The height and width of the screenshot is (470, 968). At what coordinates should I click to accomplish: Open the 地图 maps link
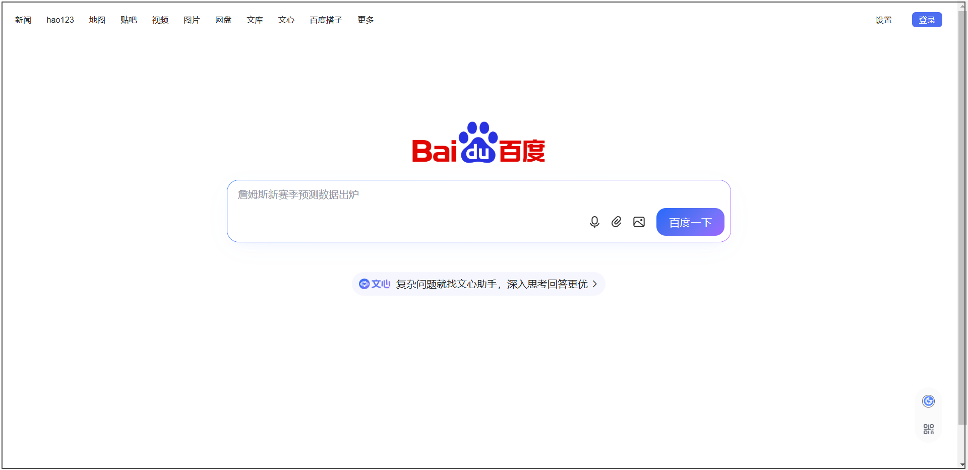[97, 20]
